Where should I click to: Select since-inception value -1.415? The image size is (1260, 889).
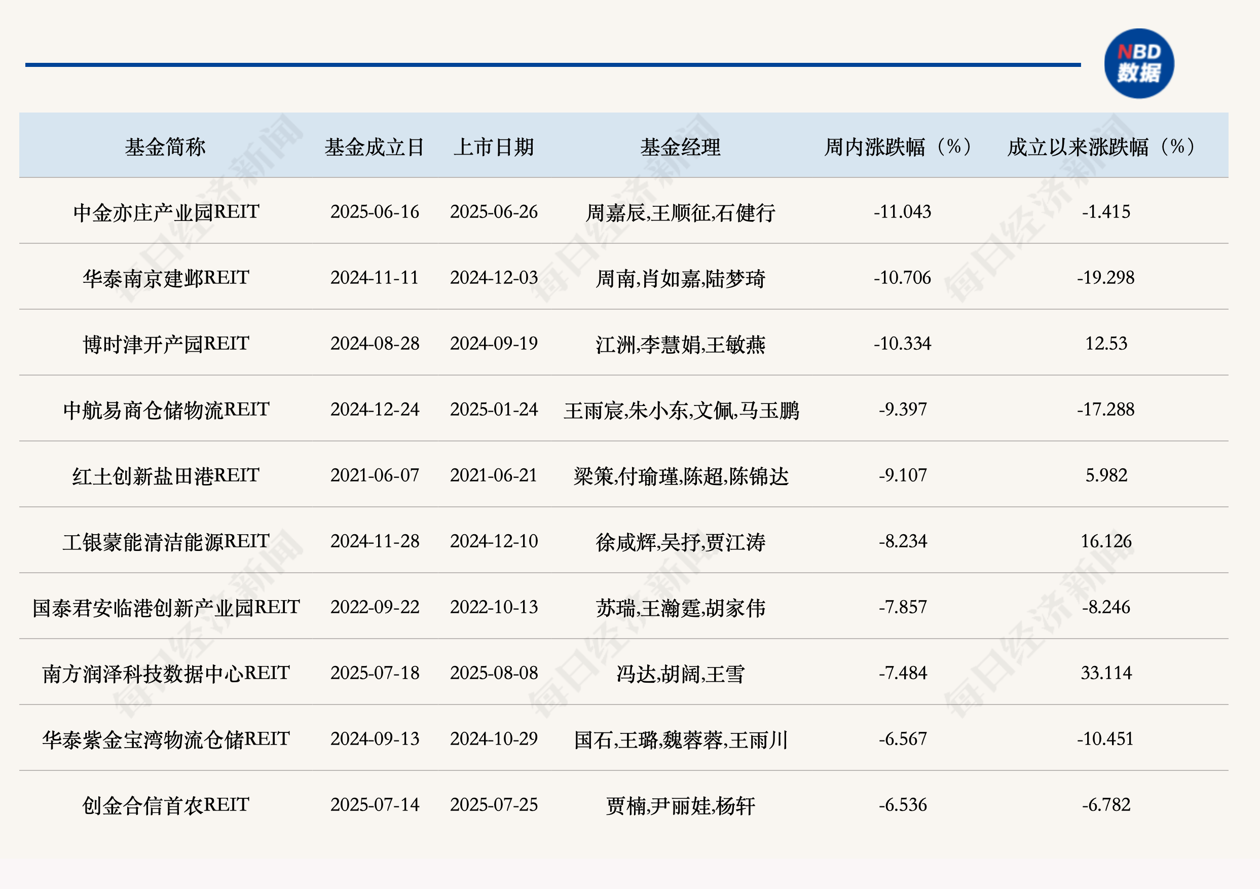(1106, 212)
